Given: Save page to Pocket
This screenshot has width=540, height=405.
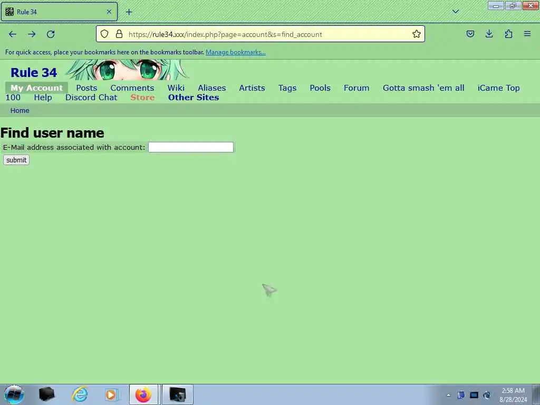Looking at the screenshot, I should 470,34.
